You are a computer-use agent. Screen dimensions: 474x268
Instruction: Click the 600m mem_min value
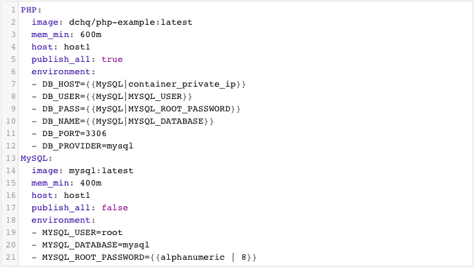pos(91,34)
